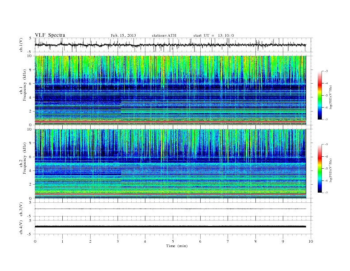
Task: Click the "8" kHz tick on ch.1 spectrogram axis
Action: [30, 70]
